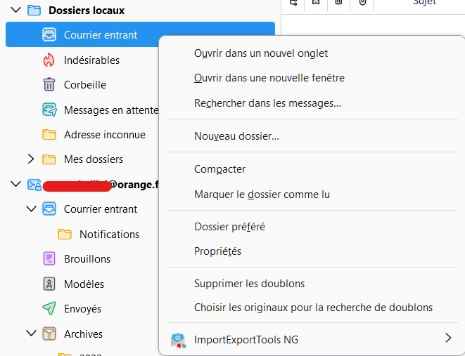Collapse orange.fr Courrier entrant subfolders
Image resolution: width=465 pixels, height=356 pixels.
pyautogui.click(x=31, y=209)
